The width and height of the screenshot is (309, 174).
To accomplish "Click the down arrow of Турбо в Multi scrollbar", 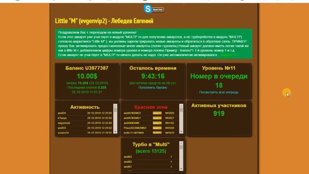I will click(182, 169).
